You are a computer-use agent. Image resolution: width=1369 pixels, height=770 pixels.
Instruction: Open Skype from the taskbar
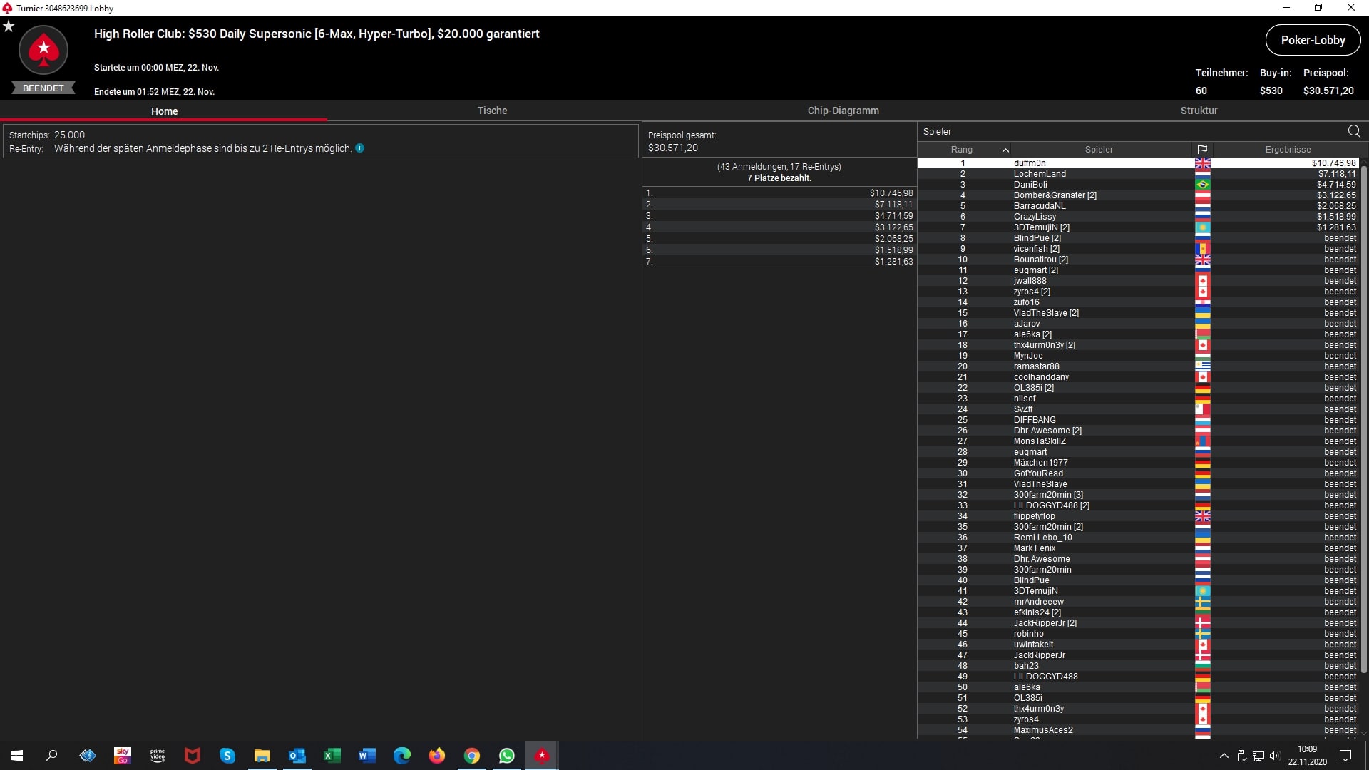pyautogui.click(x=227, y=756)
